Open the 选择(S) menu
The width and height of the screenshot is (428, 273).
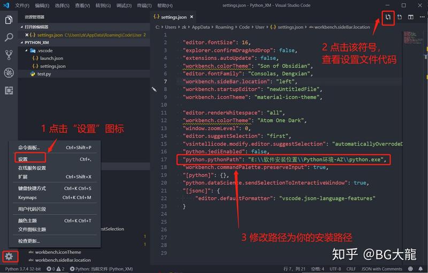click(x=62, y=5)
